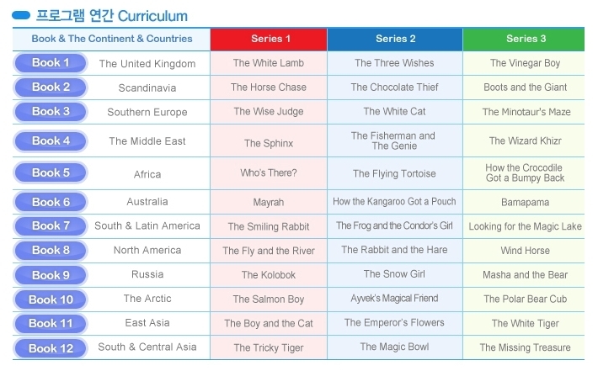Click 'How the Crocodile Got a Bumpy Back'

[525, 173]
